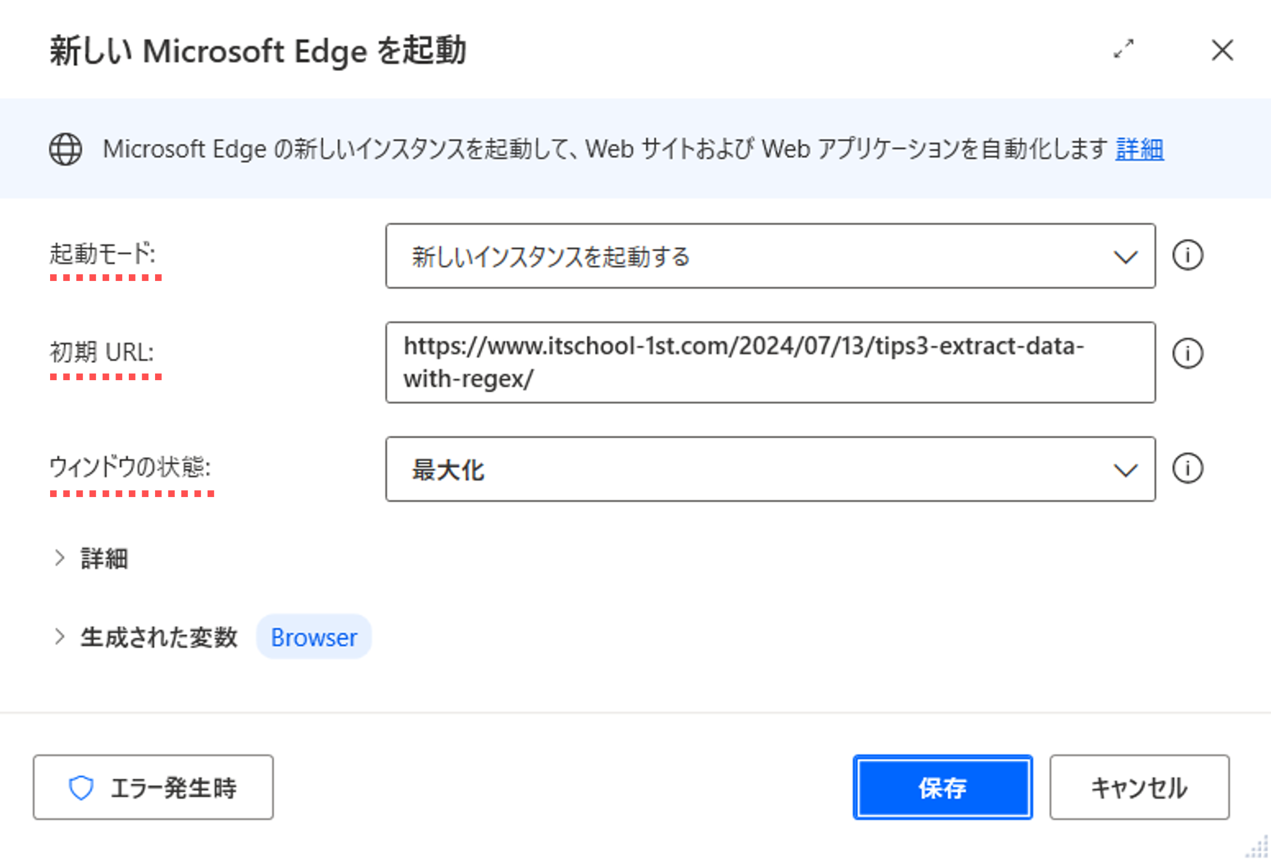Show info for 初期 URL field
This screenshot has width=1271, height=861.
(1188, 353)
